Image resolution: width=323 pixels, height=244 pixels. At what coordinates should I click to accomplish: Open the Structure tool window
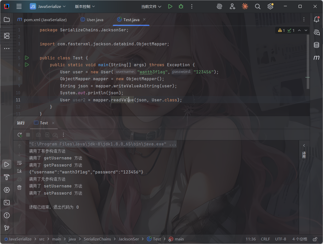click(x=7, y=36)
